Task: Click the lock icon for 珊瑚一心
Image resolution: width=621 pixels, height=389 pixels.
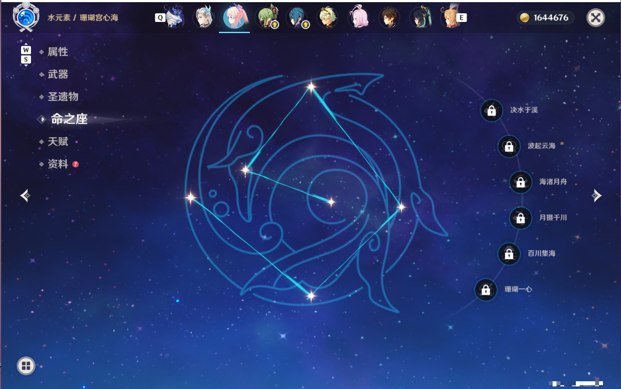Action: coord(486,290)
